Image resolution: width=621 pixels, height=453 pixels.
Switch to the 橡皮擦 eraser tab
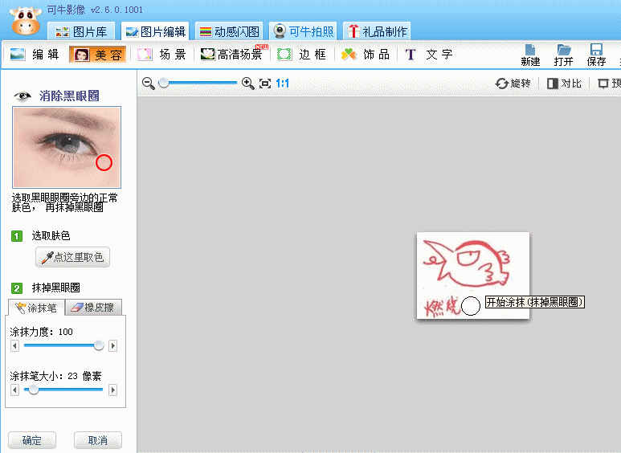tap(93, 308)
